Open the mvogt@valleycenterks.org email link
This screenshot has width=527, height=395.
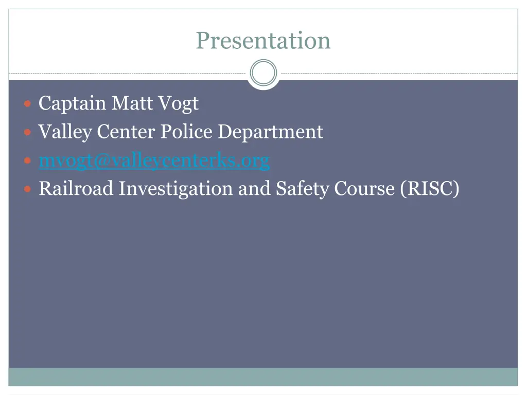154,160
